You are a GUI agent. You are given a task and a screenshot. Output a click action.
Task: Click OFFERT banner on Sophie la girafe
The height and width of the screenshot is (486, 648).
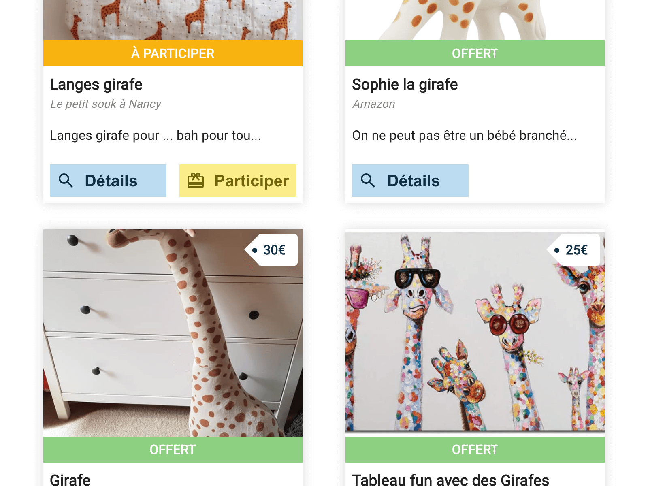pos(475,53)
